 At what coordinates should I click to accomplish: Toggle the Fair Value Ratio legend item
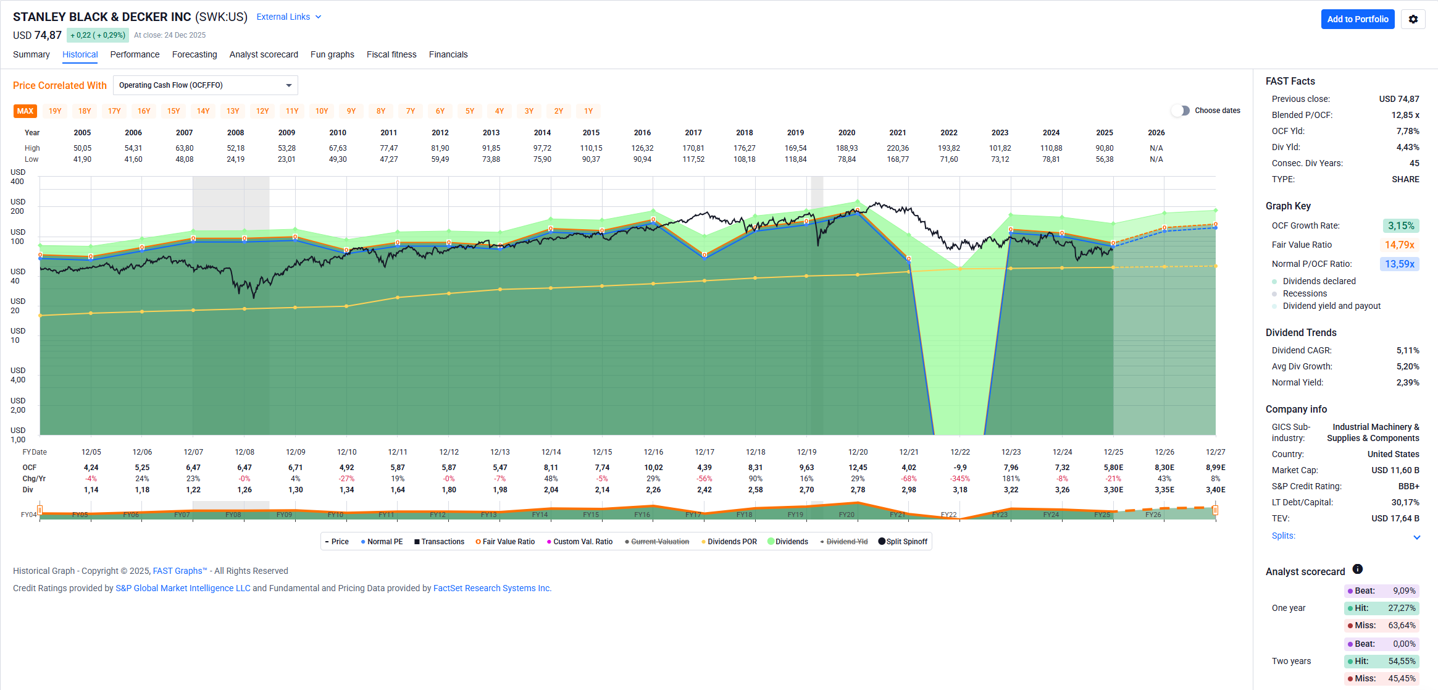click(505, 542)
